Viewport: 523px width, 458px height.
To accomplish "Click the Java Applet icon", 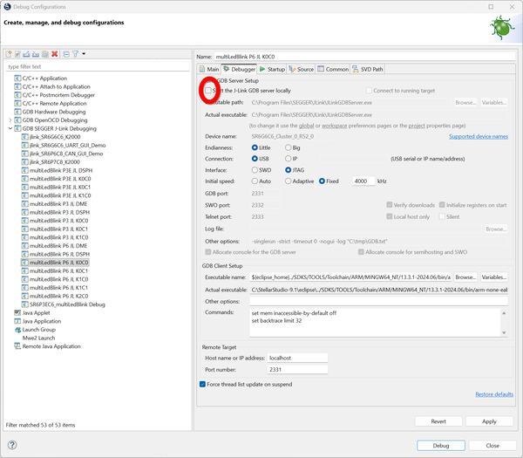I will [17, 313].
